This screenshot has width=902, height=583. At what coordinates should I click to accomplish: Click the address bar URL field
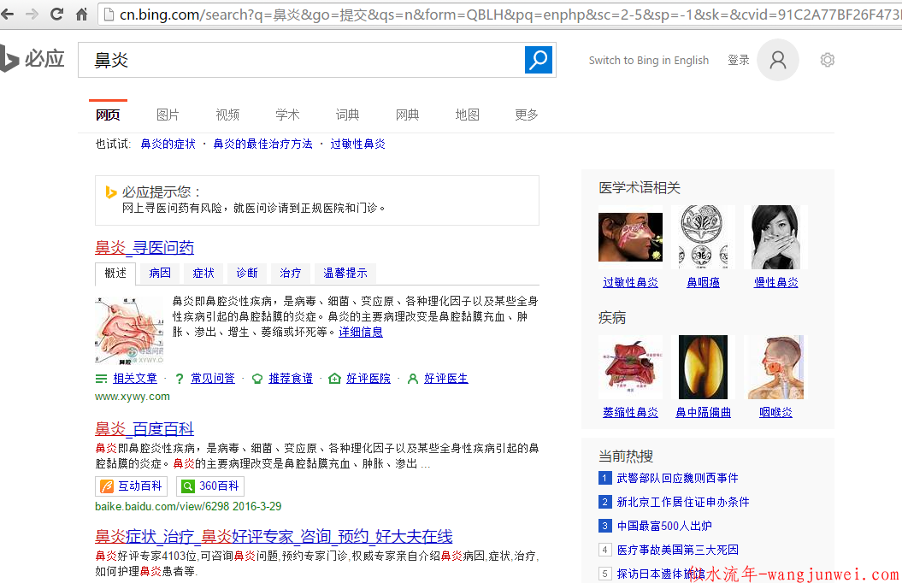click(499, 15)
